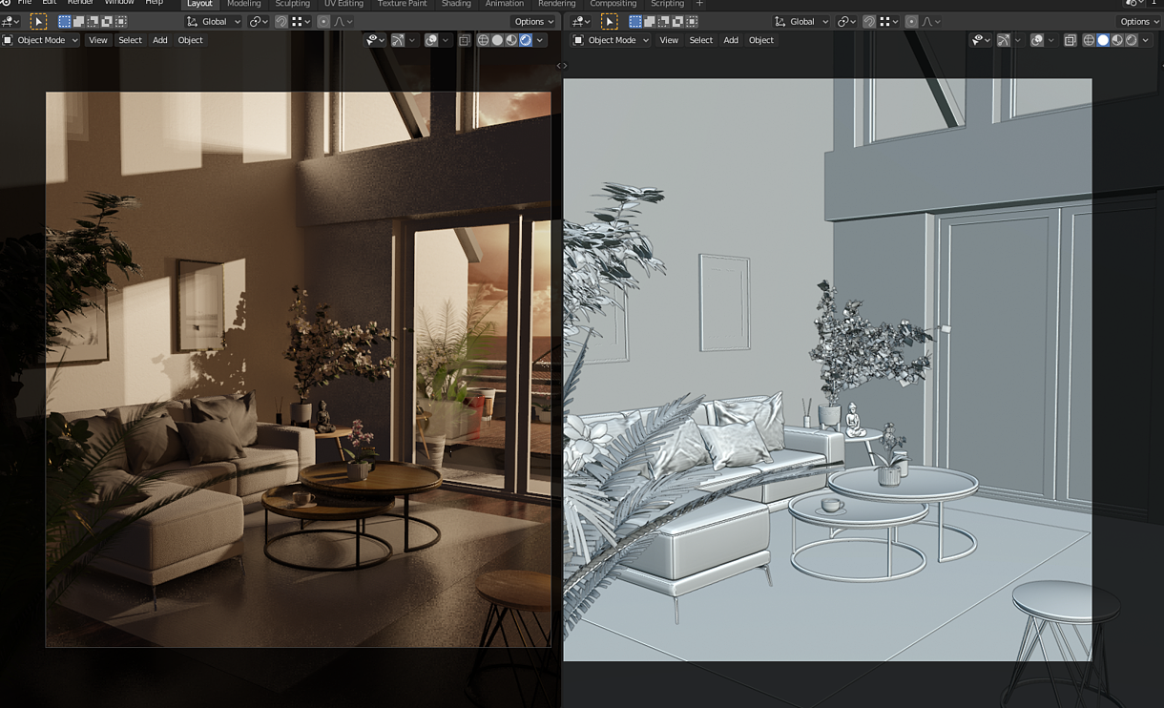Open overlay options arrow in right viewport

tap(1050, 40)
